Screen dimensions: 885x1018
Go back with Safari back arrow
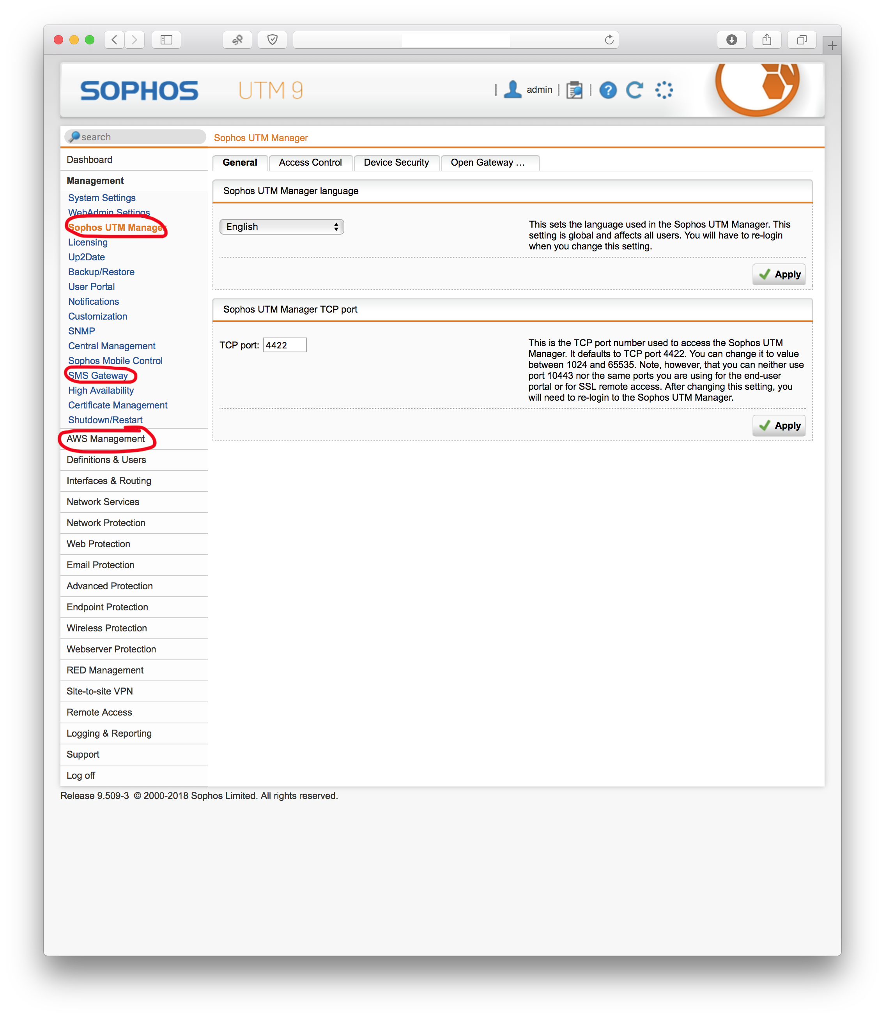click(114, 39)
